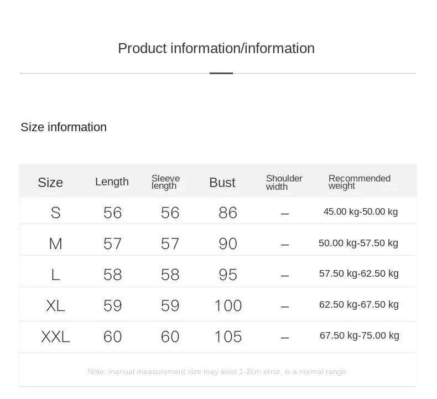Click the manual measurement error note

(x=217, y=372)
